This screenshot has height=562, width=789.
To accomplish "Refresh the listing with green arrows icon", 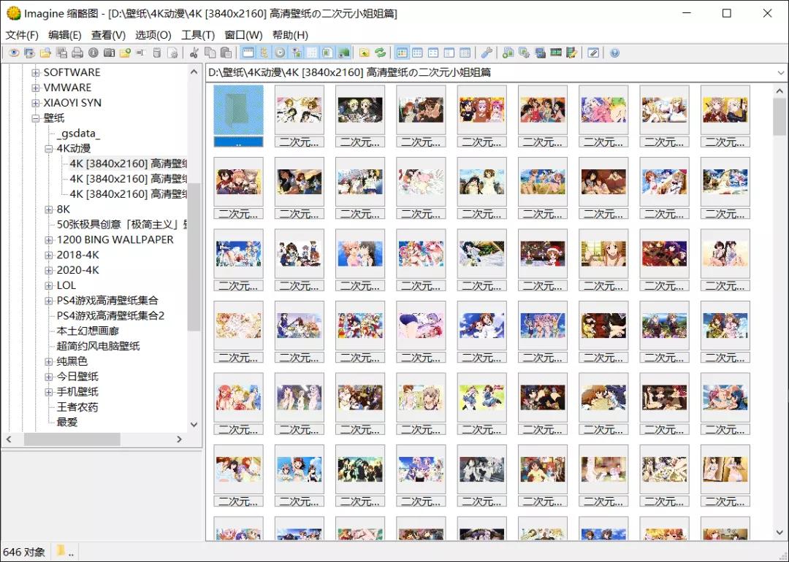I will (x=381, y=53).
